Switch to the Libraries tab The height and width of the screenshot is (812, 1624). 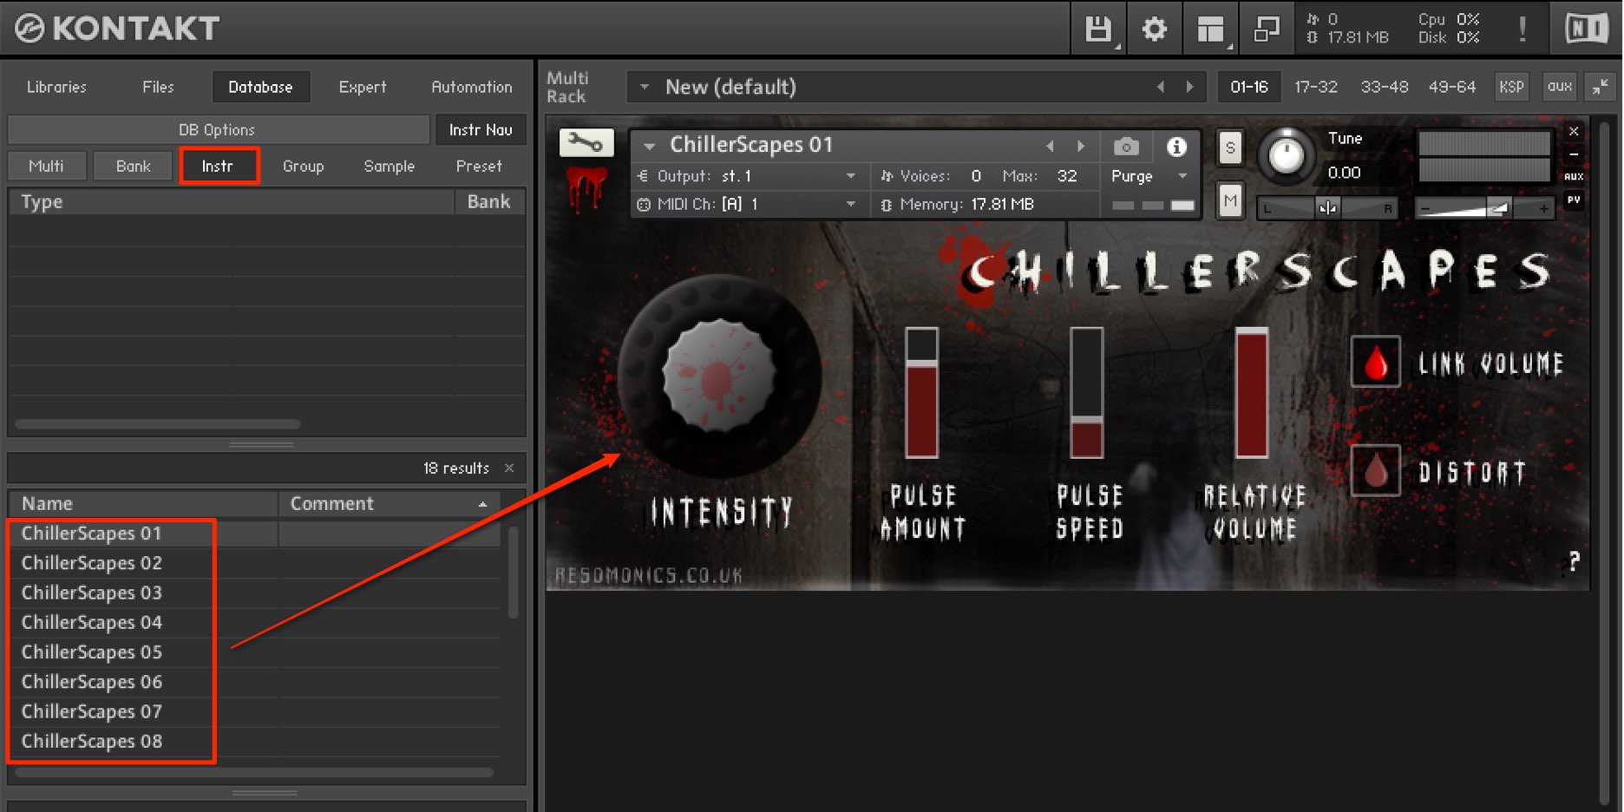56,87
